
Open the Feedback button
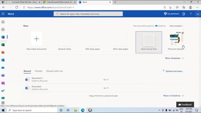[x=185, y=105]
